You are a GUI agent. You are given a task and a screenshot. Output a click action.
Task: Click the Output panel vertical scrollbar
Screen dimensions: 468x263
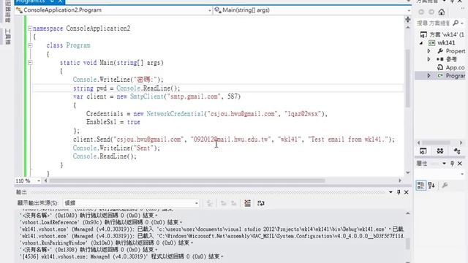pyautogui.click(x=408, y=243)
